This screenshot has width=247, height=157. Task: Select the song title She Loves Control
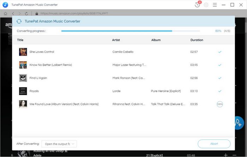pos(42,52)
